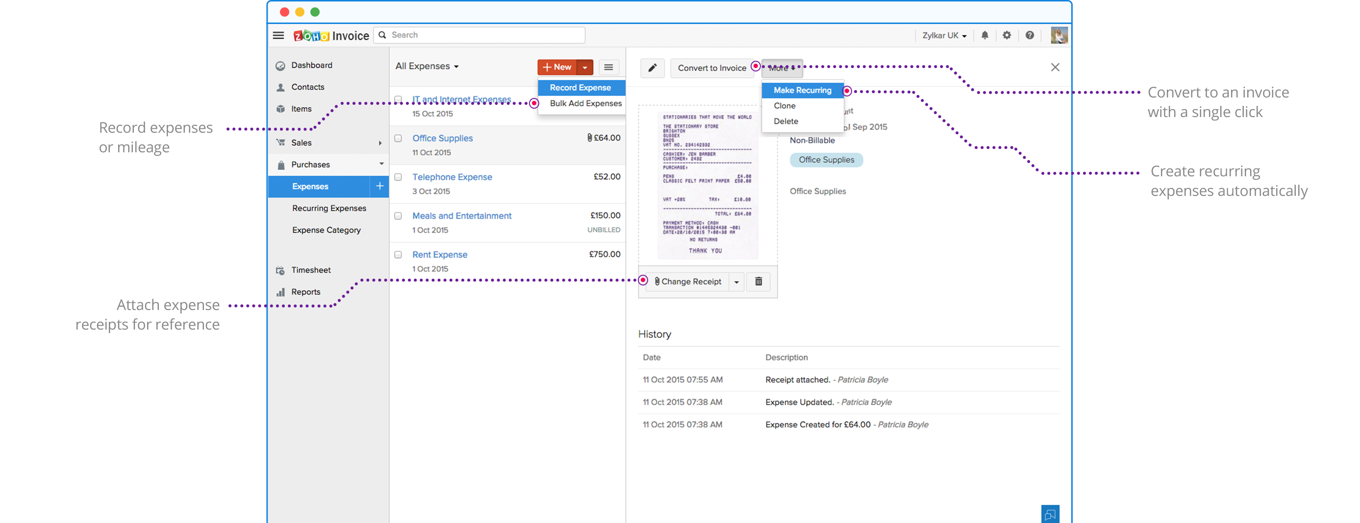The width and height of the screenshot is (1360, 523).
Task: Click the Convert to Invoice button
Action: coord(712,68)
